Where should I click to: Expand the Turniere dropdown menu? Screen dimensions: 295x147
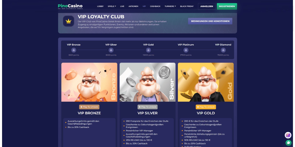170,6
